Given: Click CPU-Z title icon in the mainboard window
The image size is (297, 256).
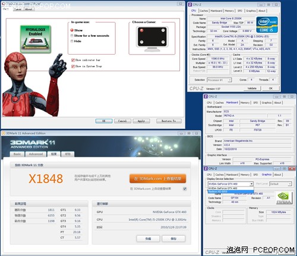Looking at the screenshot, I should pos(206,96).
